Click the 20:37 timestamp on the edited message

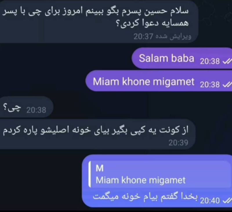[143, 36]
